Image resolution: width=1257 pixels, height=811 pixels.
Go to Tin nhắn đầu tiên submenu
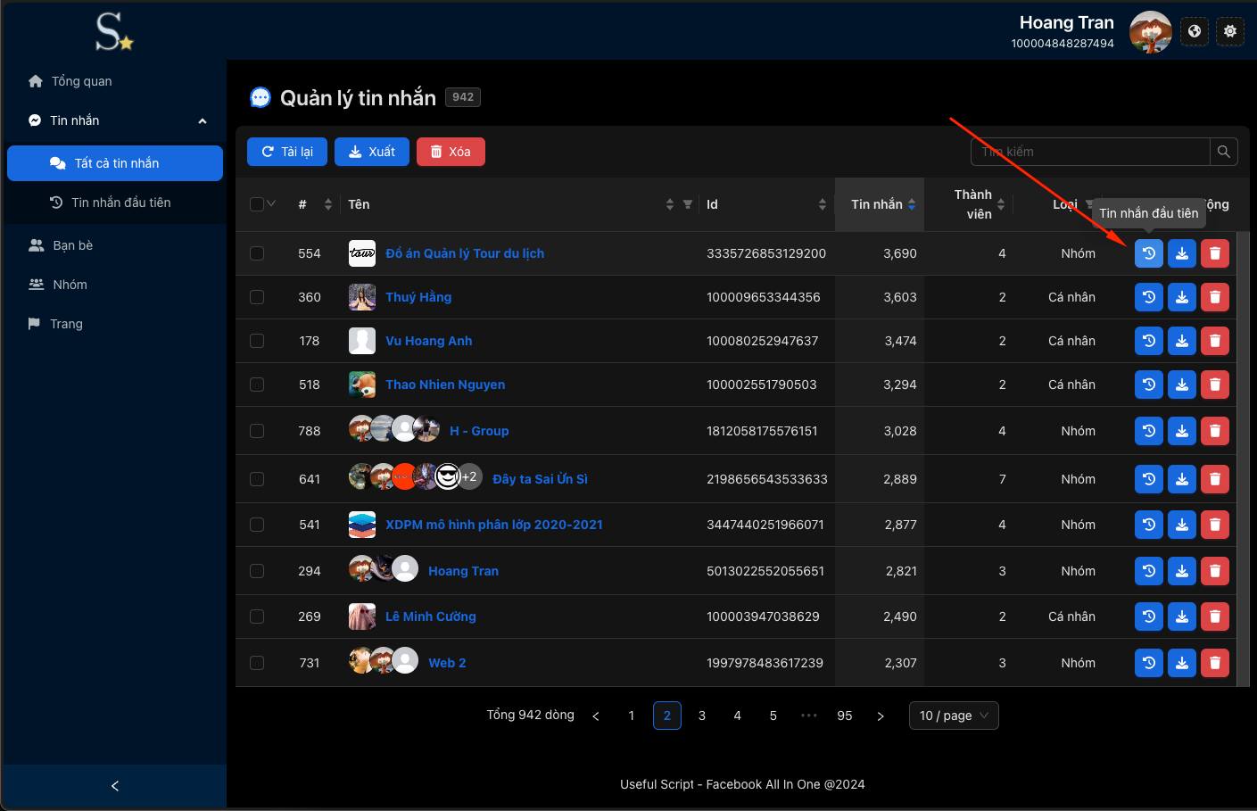pyautogui.click(x=114, y=203)
